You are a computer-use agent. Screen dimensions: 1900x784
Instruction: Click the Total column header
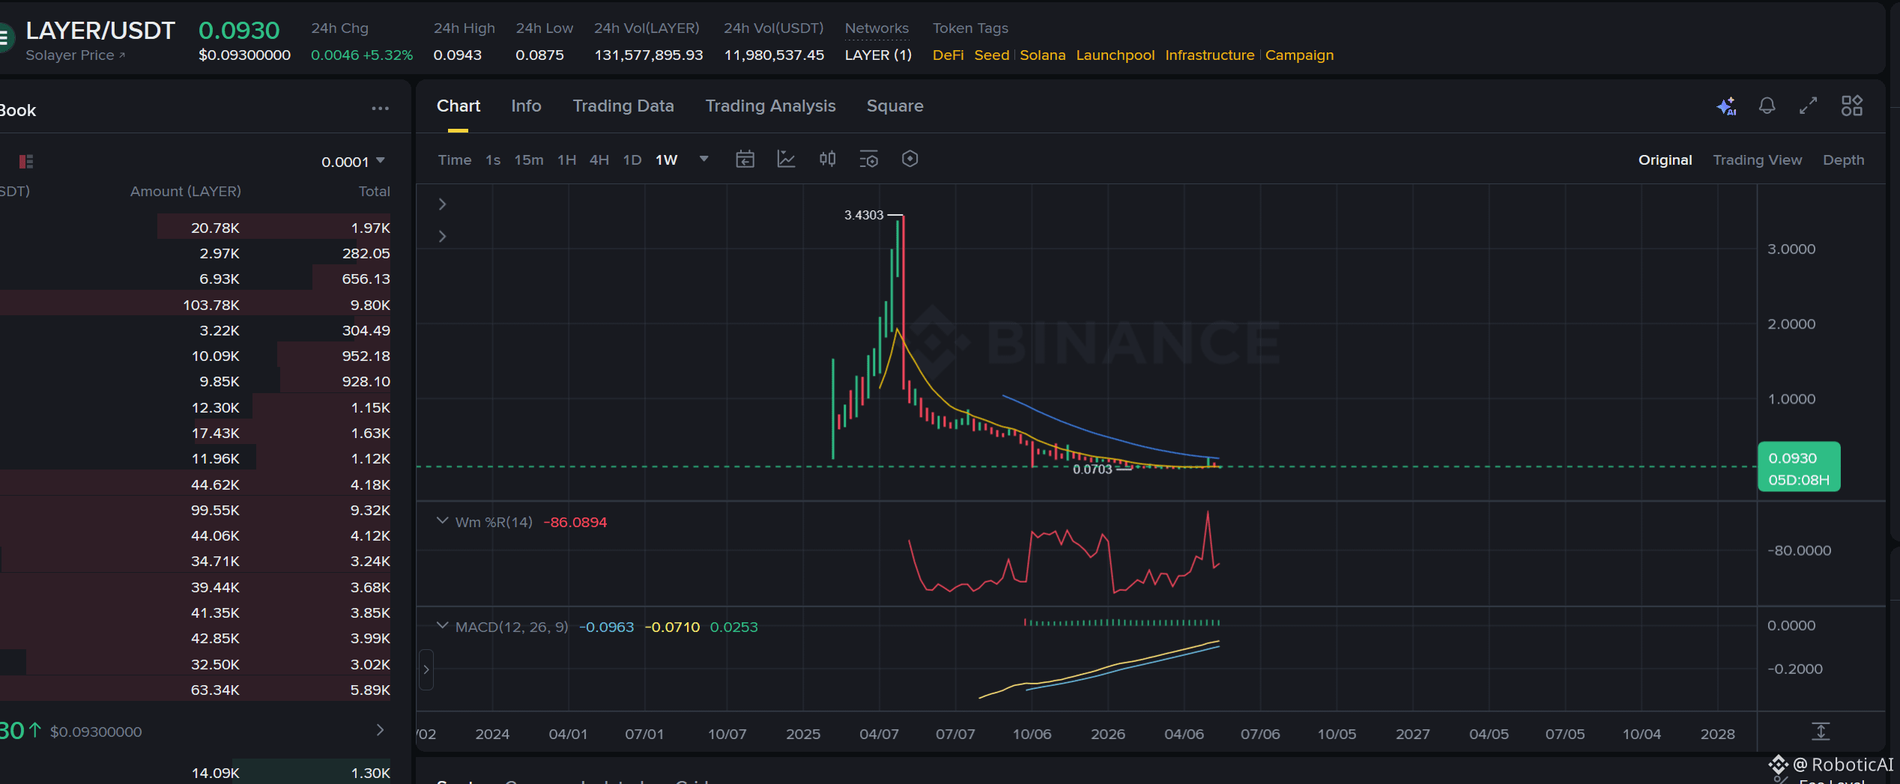point(374,192)
